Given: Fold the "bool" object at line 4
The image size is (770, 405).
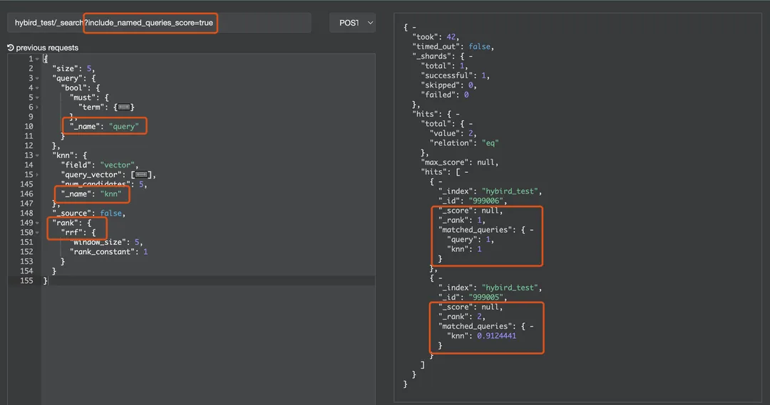Looking at the screenshot, I should coord(37,88).
